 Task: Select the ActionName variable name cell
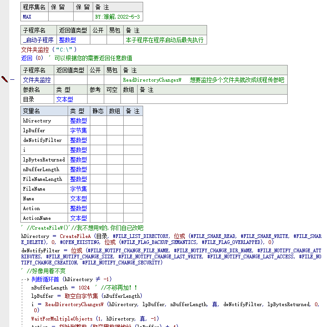[44, 218]
